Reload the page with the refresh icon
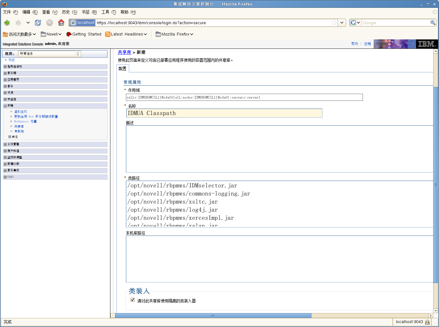439x327 pixels. click(38, 23)
